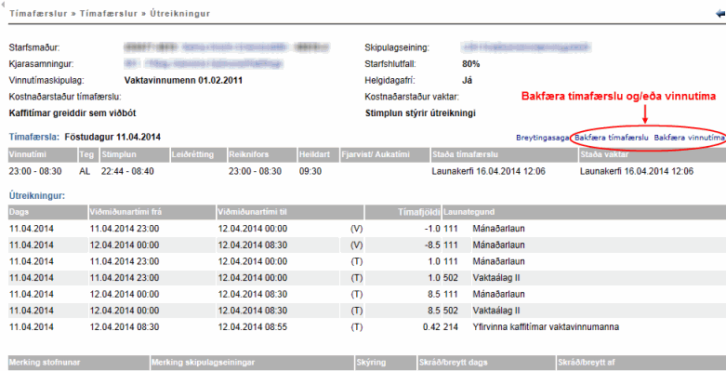
Task: Click the Bakfæra vinnutíma link
Action: 689,138
